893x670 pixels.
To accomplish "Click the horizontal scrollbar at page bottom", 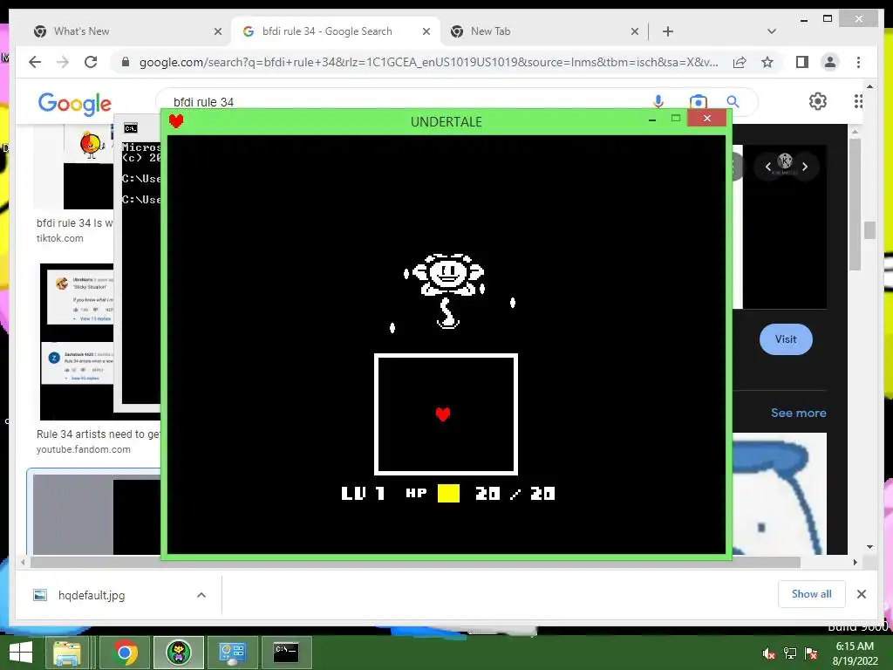I will pyautogui.click(x=415, y=563).
